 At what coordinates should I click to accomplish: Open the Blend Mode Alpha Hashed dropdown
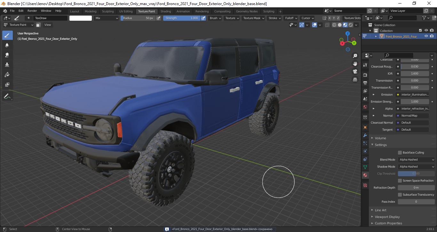pyautogui.click(x=417, y=160)
